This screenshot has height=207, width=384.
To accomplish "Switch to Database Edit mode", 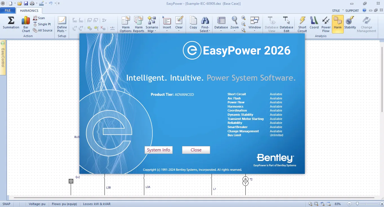I will 287,24.
